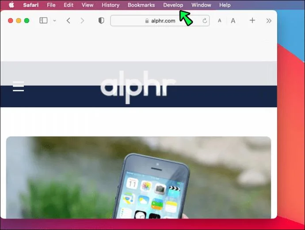Increase page text size with large A

pos(233,21)
